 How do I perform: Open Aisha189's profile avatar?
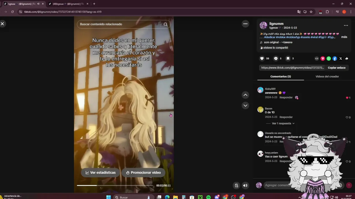pos(260,90)
